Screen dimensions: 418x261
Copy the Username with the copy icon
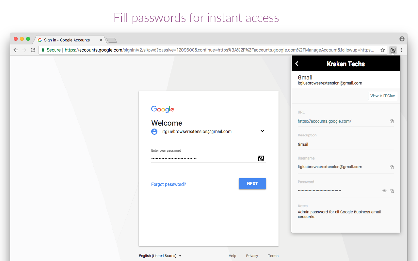click(392, 167)
